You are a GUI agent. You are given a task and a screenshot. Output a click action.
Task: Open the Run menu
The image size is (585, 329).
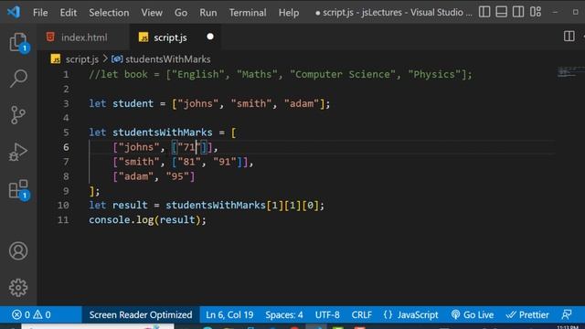[x=207, y=13]
